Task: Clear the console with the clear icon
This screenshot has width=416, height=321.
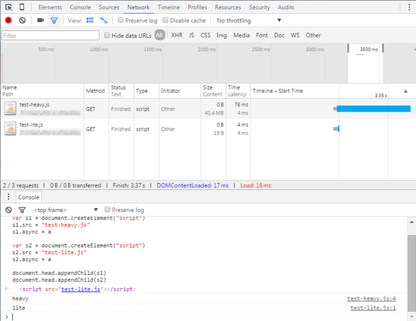Action: pyautogui.click(x=8, y=210)
